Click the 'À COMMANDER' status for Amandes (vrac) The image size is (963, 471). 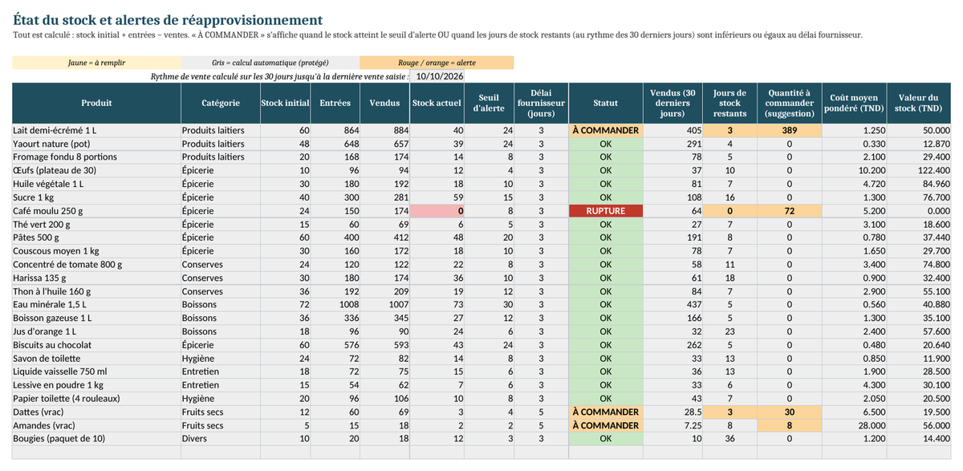coord(606,425)
